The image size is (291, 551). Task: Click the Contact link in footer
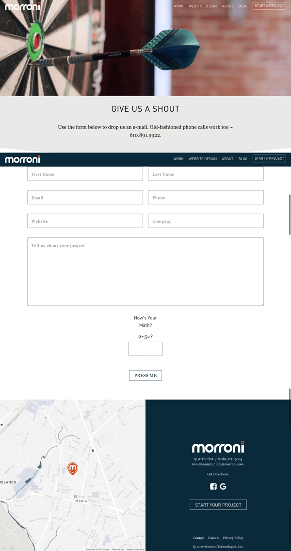[199, 538]
